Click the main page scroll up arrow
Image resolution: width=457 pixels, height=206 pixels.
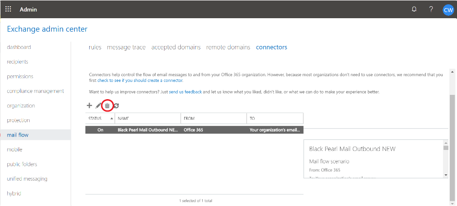point(452,71)
